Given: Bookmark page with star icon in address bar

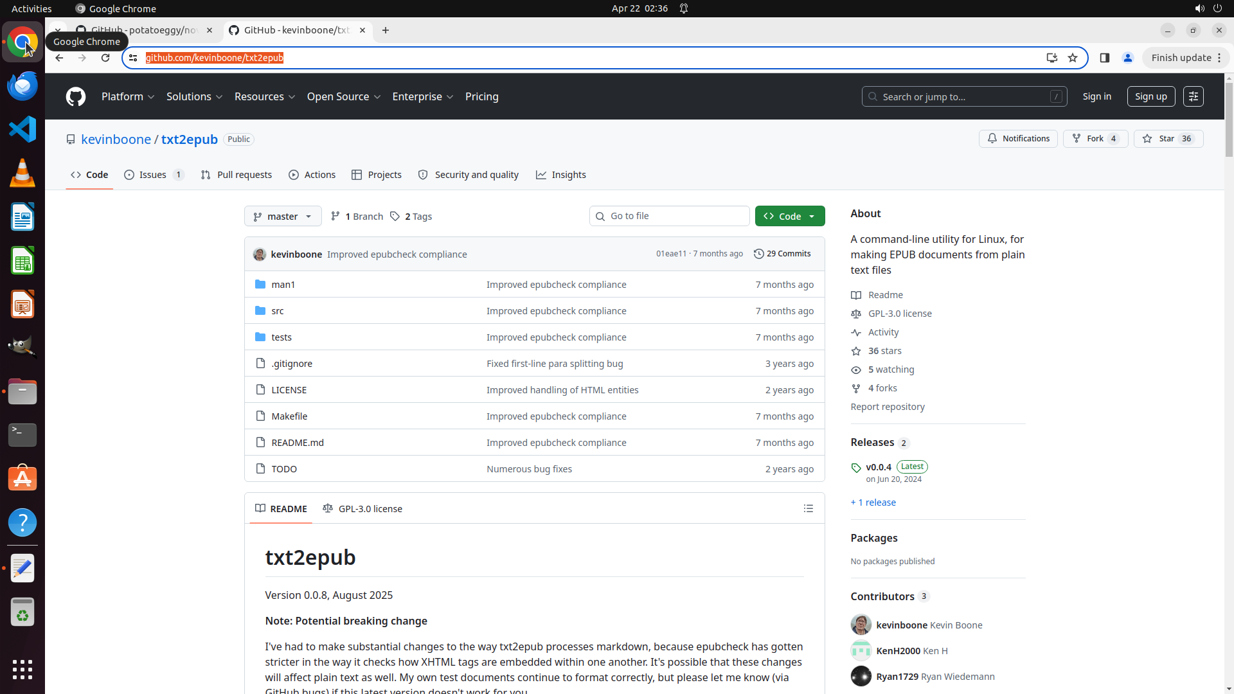Looking at the screenshot, I should point(1073,58).
